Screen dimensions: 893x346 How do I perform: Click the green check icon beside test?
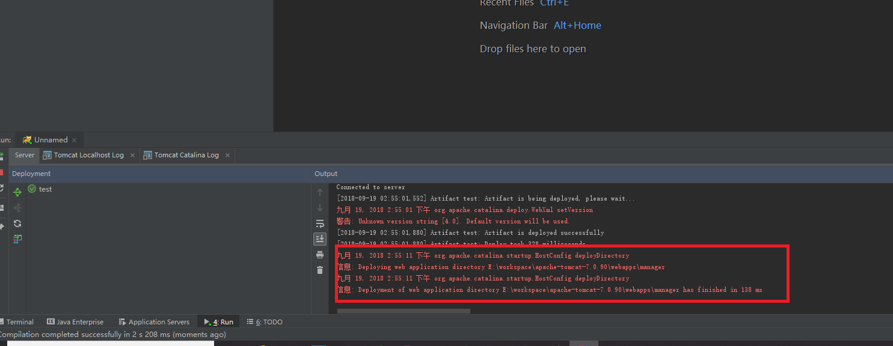point(32,189)
